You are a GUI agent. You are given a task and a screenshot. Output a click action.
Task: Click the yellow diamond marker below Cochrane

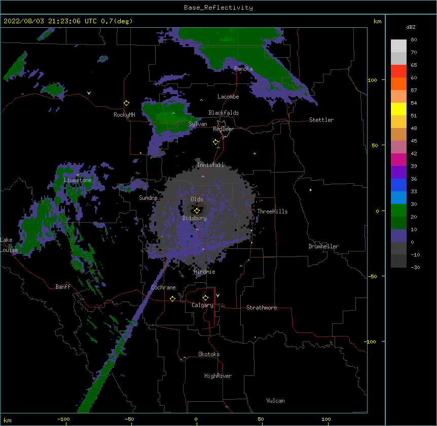tap(172, 299)
